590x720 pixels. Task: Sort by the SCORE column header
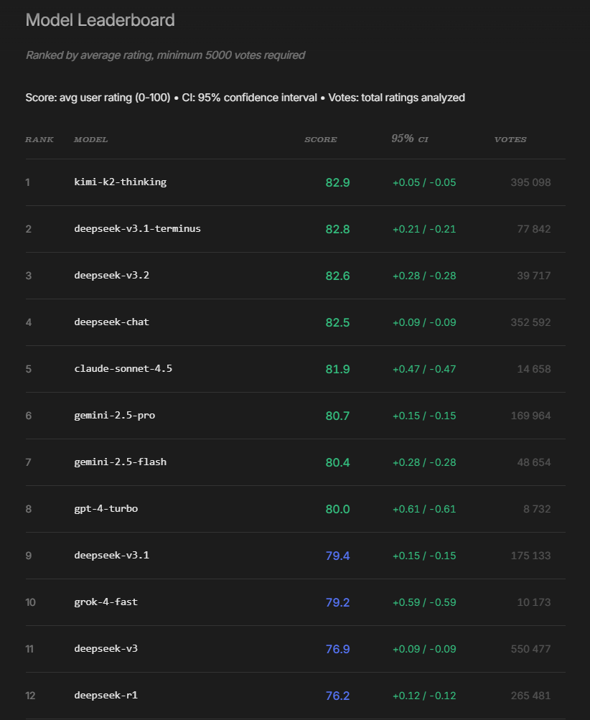321,139
